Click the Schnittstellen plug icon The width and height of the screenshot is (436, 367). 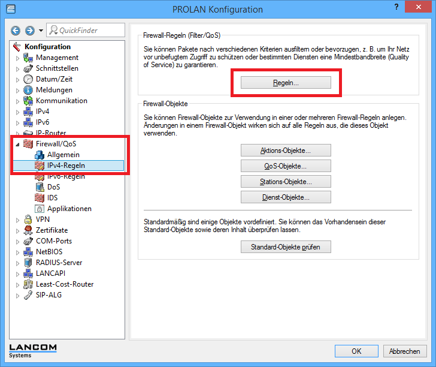tap(28, 68)
